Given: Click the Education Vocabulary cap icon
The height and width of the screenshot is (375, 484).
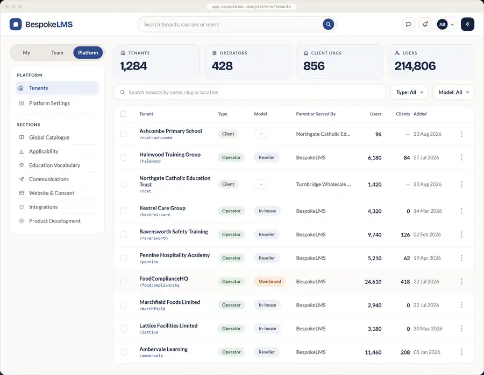Looking at the screenshot, I should pyautogui.click(x=22, y=165).
